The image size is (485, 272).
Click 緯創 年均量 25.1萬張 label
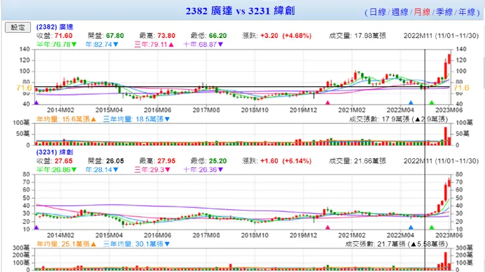[66, 244]
